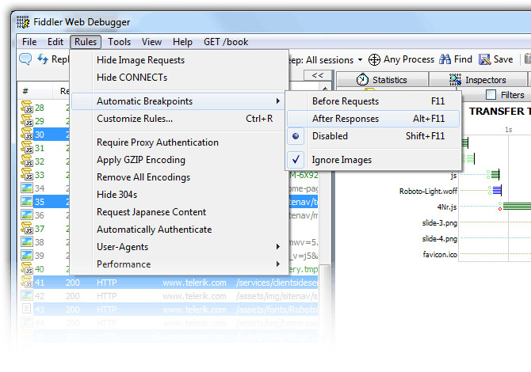Click the Fiddler app icon in title bar
Screen dimensions: 531x372
tap(23, 22)
